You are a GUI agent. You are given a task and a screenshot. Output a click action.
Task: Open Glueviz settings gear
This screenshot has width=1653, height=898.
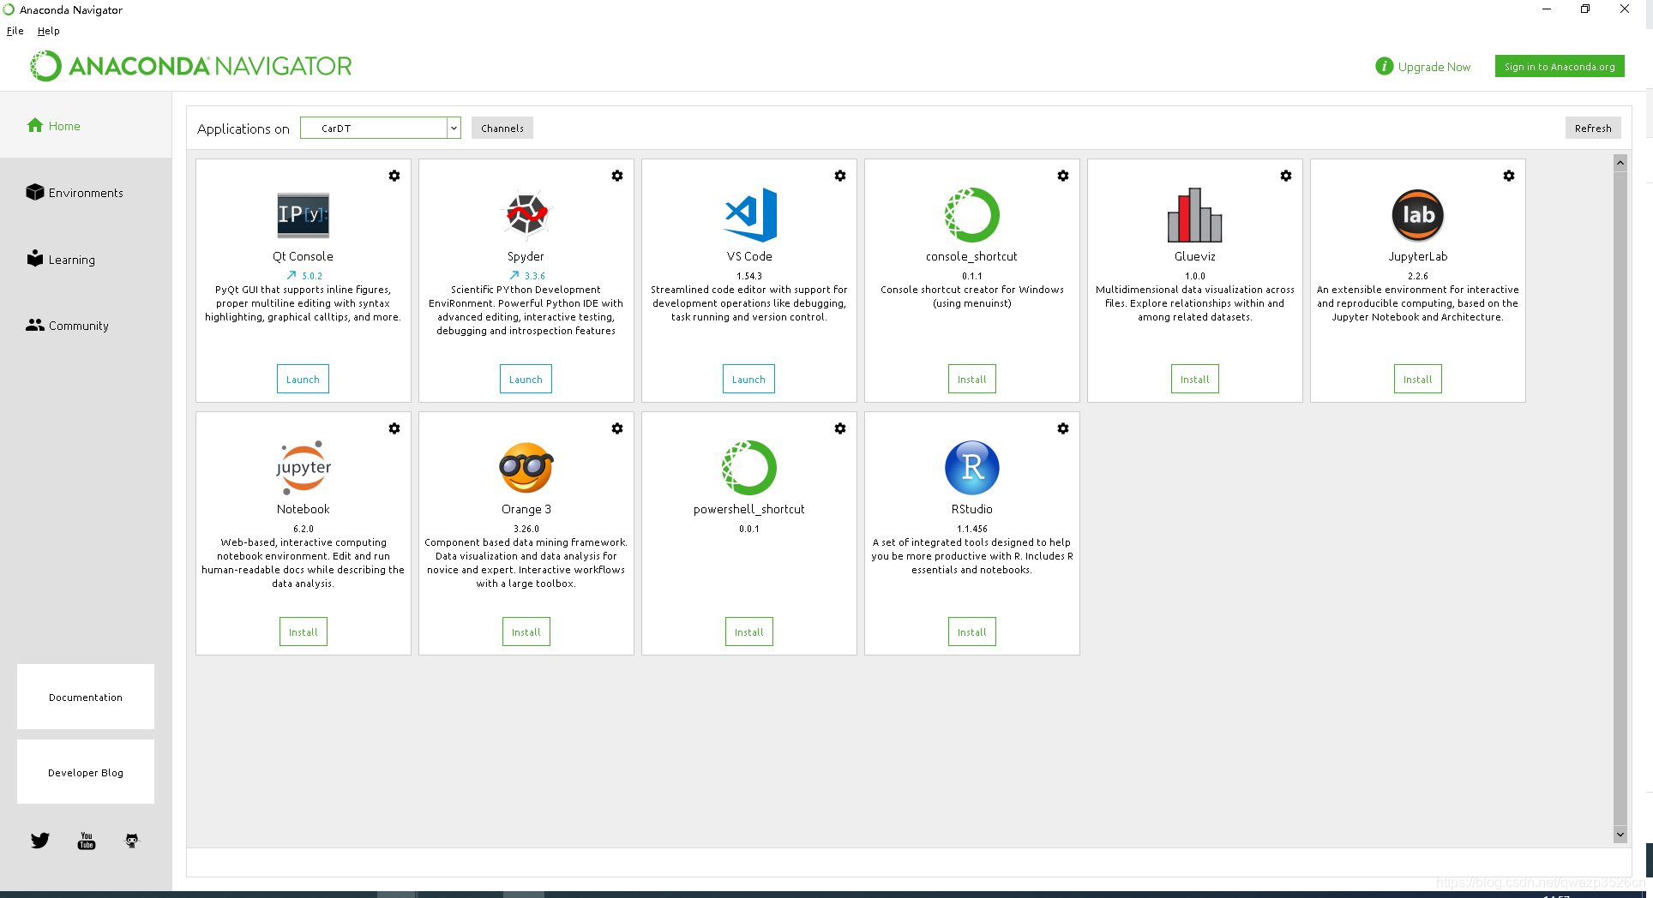[x=1286, y=176]
